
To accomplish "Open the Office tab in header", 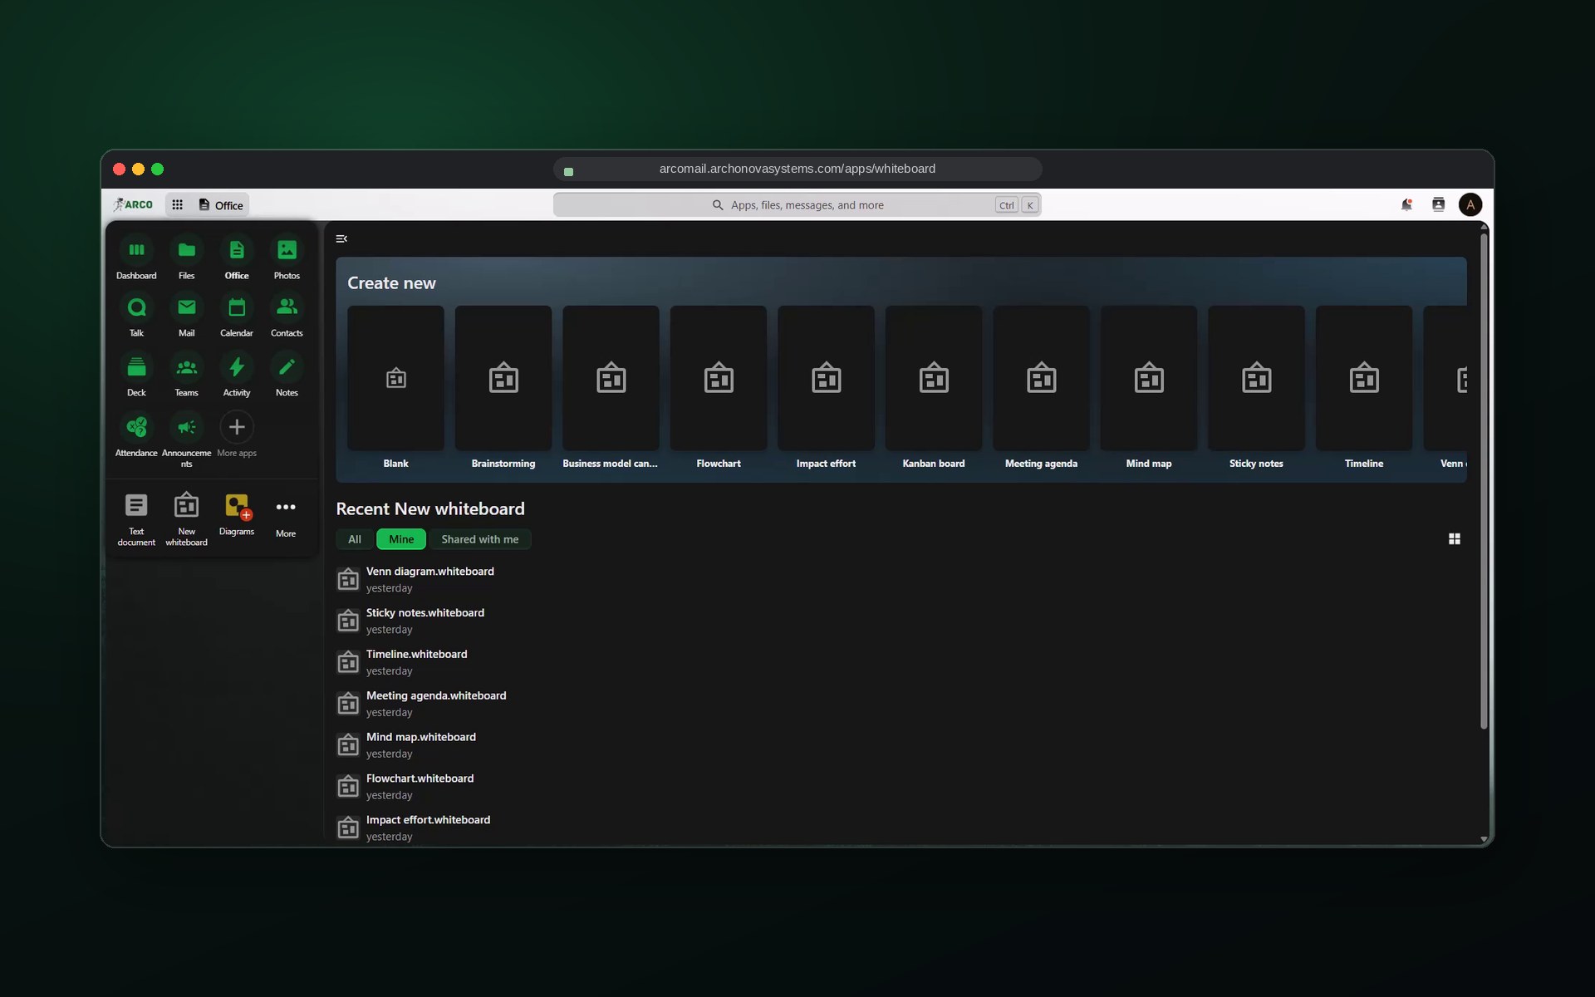I will [221, 204].
